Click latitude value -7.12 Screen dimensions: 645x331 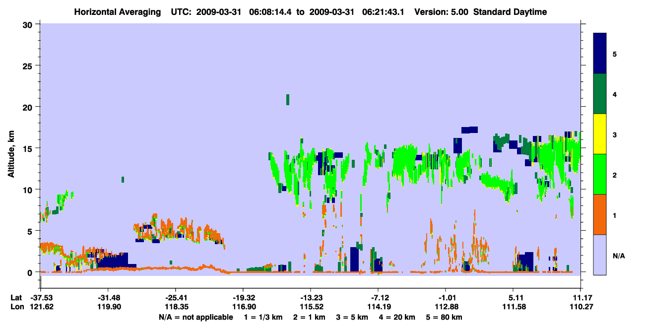[x=378, y=298]
